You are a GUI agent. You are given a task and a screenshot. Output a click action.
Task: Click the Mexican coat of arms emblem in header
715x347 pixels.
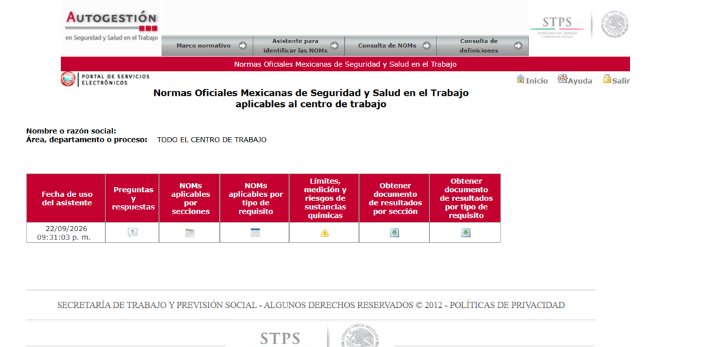614,24
